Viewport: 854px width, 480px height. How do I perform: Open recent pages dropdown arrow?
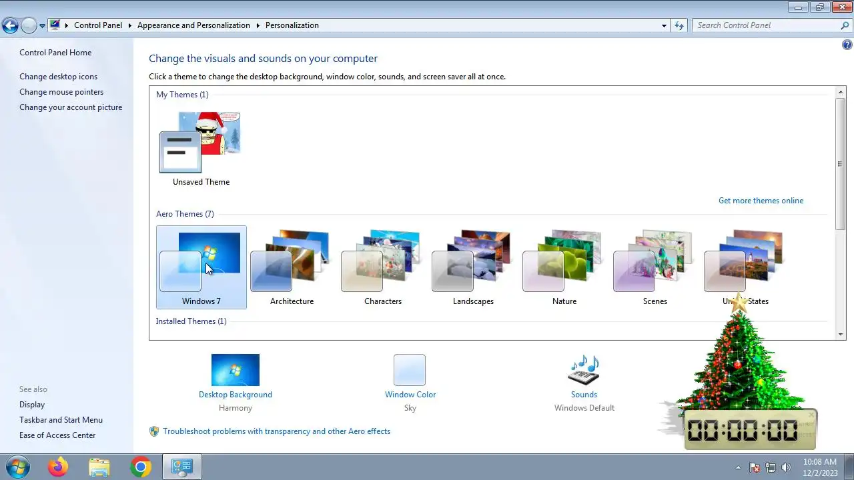tap(42, 25)
